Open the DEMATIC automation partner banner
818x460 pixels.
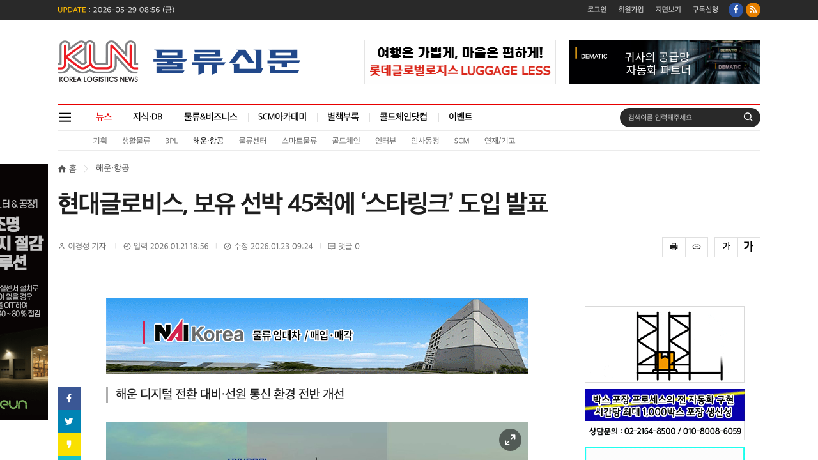pyautogui.click(x=665, y=62)
